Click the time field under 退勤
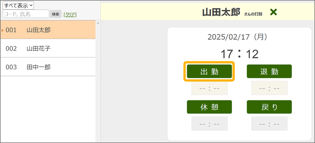 [269, 88]
